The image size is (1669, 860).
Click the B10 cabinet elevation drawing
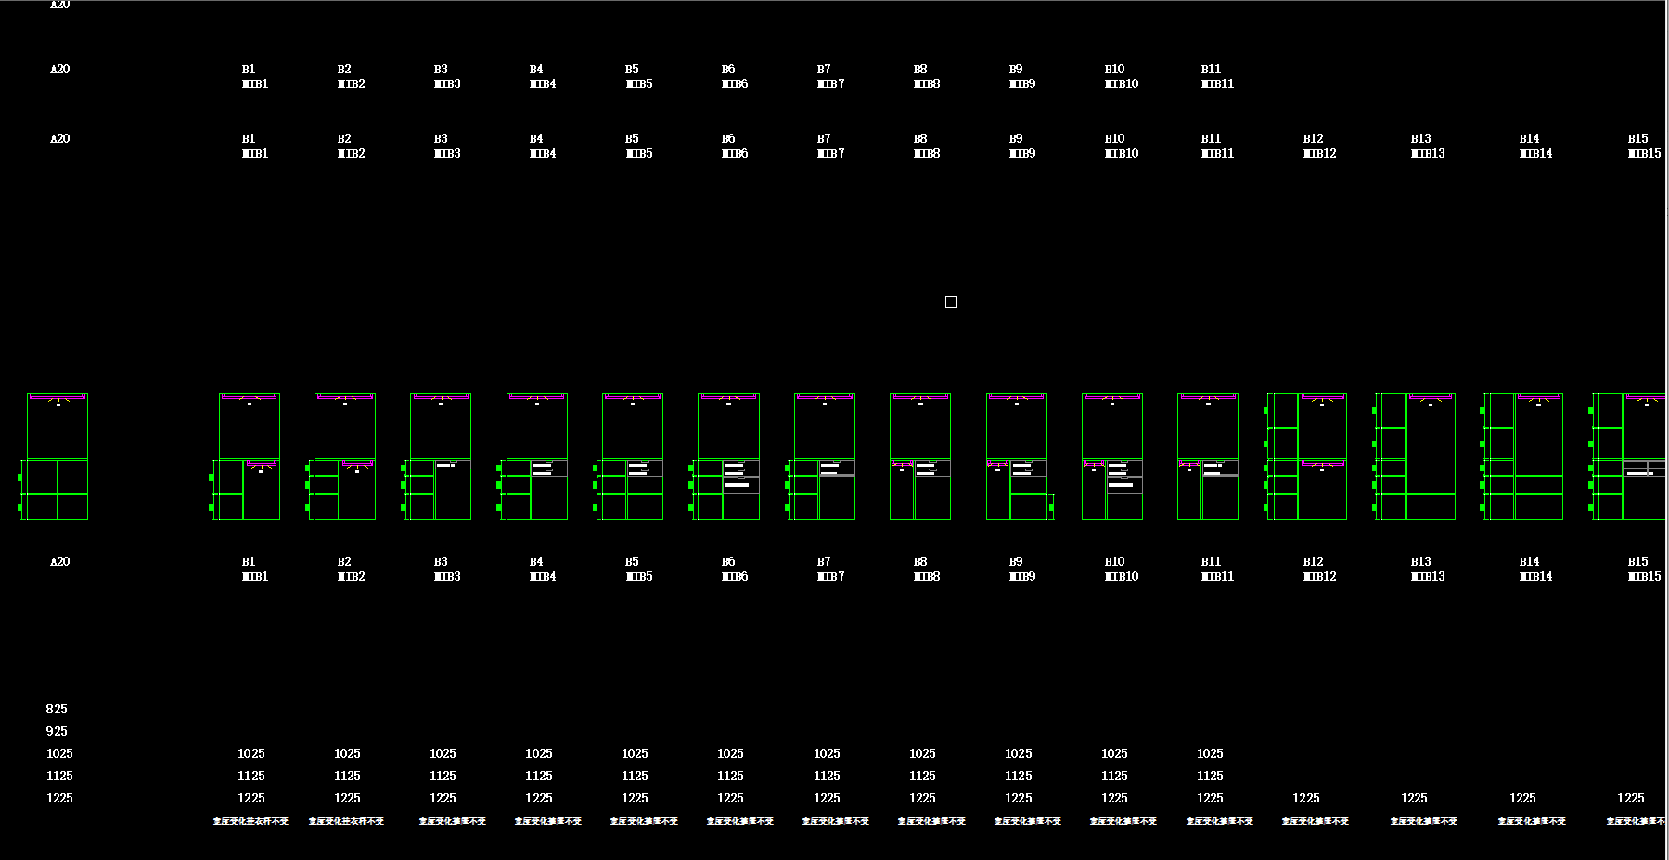(1112, 456)
